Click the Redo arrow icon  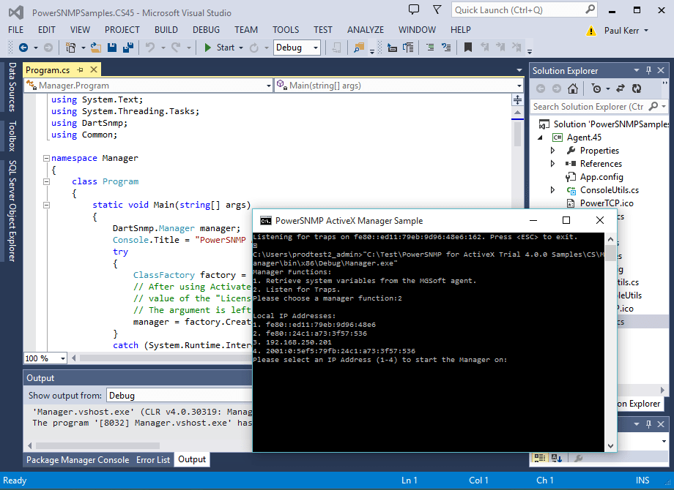pos(175,48)
